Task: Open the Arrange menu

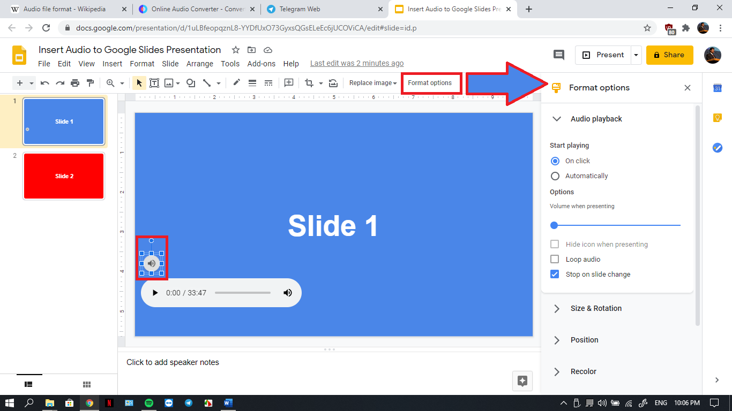Action: (199, 63)
